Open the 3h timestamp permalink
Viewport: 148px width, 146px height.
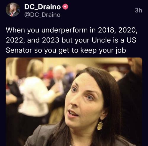click(x=139, y=10)
